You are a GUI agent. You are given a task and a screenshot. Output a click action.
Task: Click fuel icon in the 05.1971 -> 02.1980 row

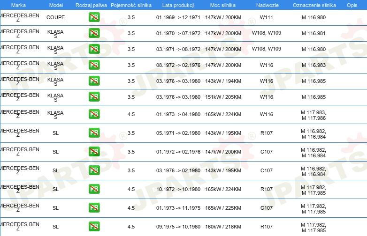94,133
